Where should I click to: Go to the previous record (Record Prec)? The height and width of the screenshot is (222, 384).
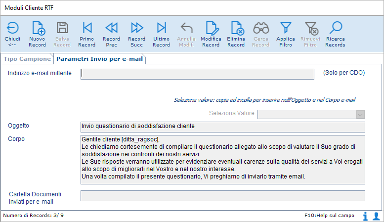pos(111,34)
